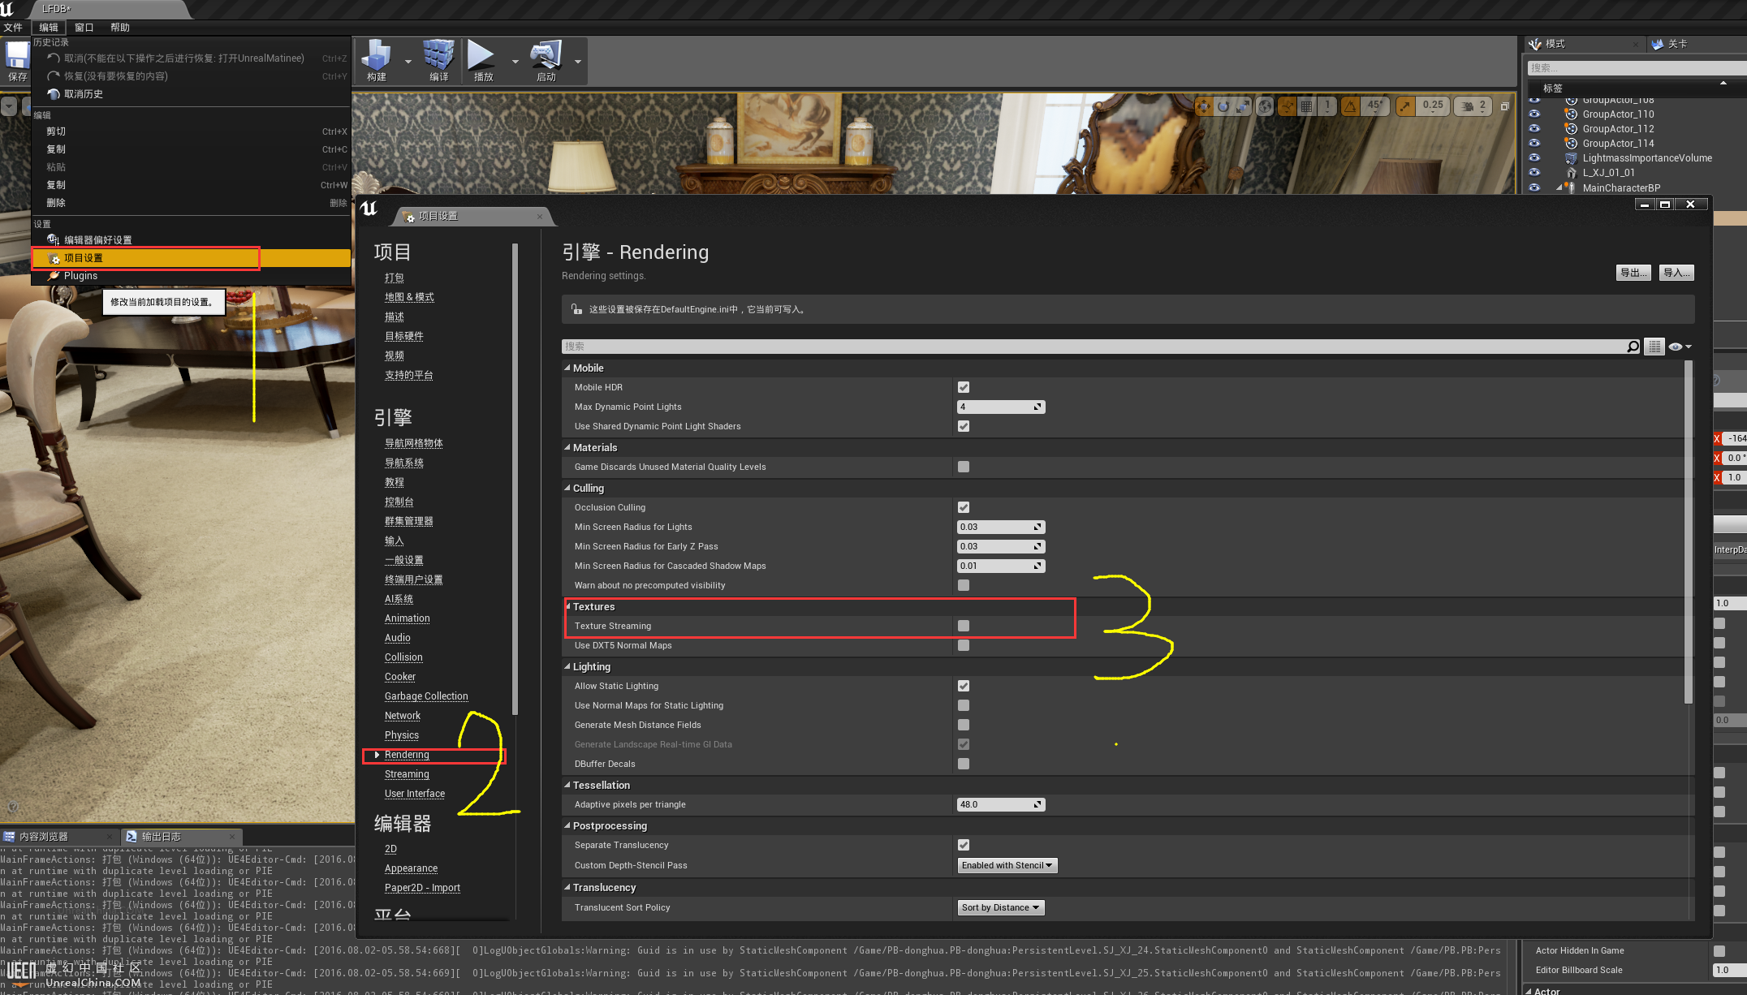
Task: Open Custom Depth-Stencil Pass dropdown
Action: [x=1007, y=865]
